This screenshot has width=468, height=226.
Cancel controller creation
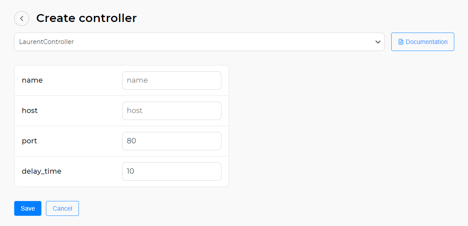[x=62, y=208]
